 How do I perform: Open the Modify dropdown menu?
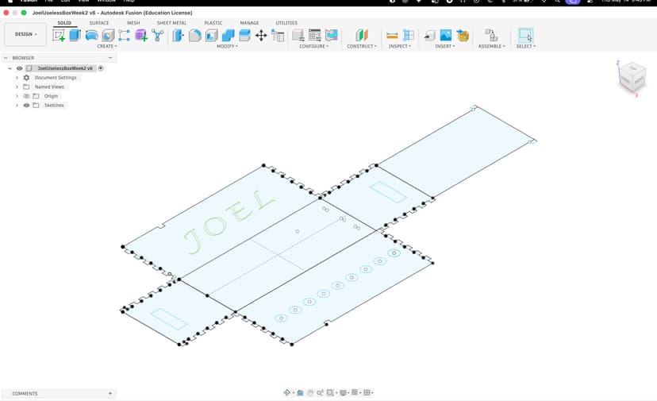[x=227, y=46]
